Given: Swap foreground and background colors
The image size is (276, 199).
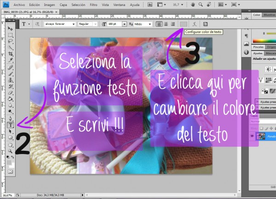Looking at the screenshot, I should [x=13, y=157].
